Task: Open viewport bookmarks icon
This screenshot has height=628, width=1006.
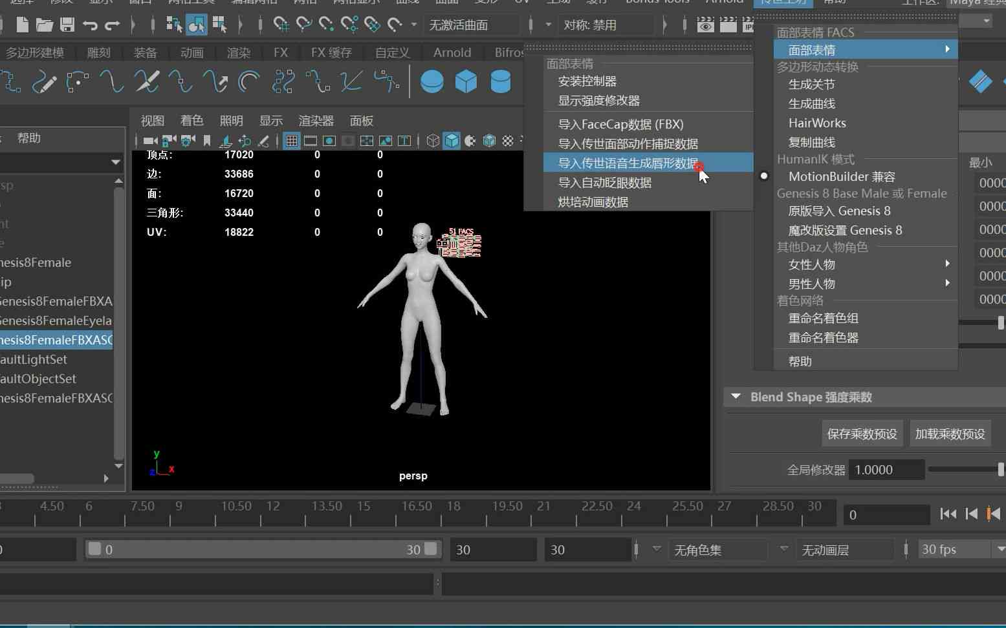Action: point(207,141)
